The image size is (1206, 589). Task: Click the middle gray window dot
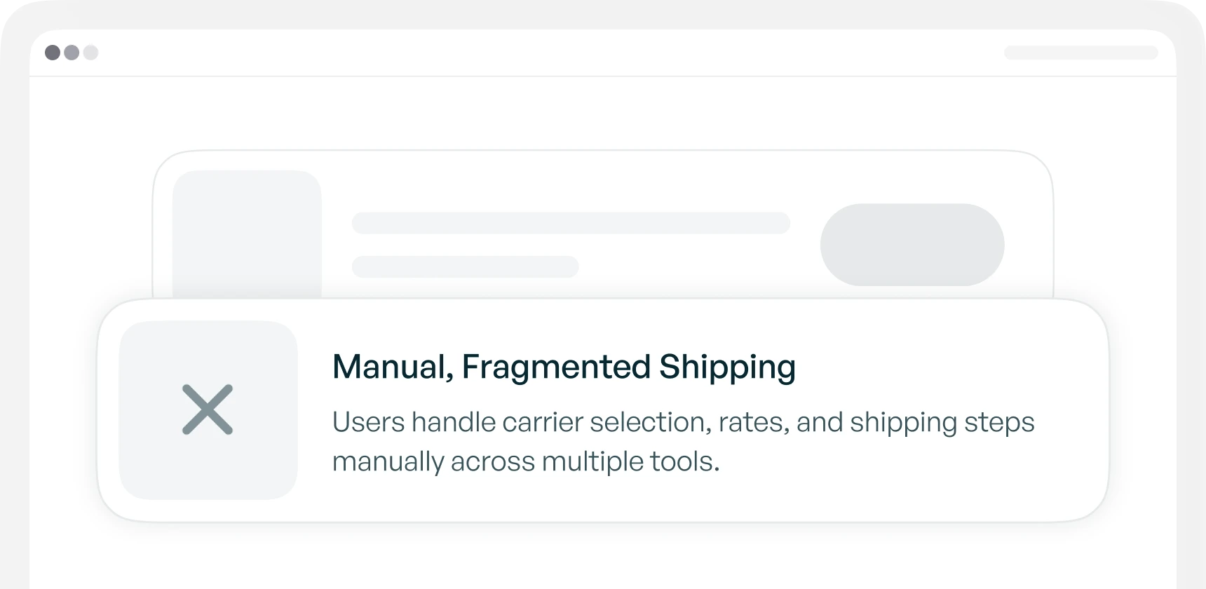(x=72, y=53)
